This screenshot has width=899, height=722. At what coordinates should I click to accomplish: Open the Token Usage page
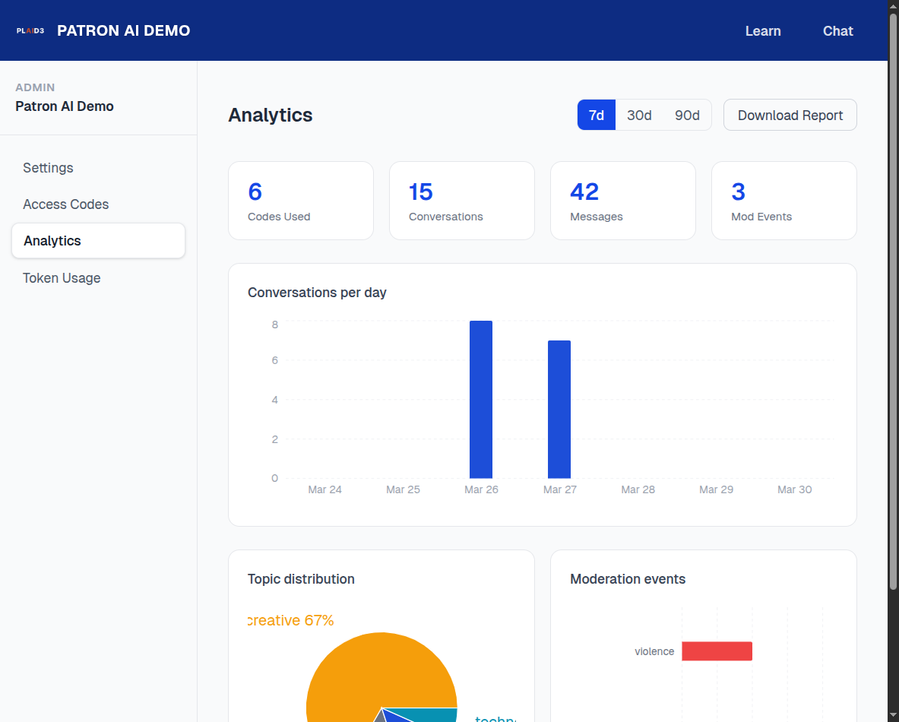pos(62,278)
